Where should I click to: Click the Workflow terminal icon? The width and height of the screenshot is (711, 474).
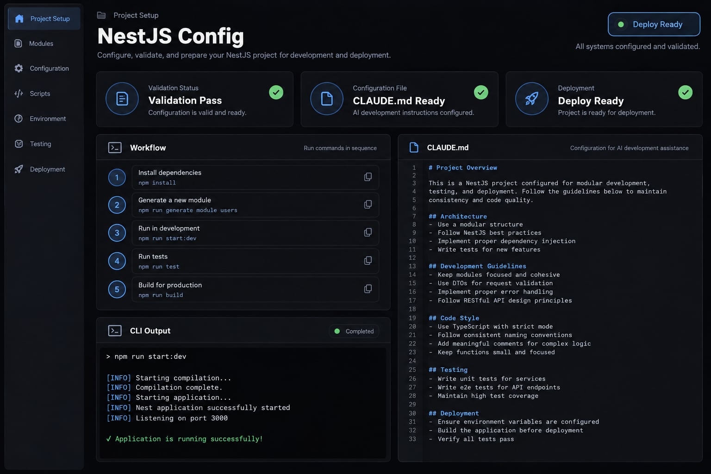(x=115, y=148)
